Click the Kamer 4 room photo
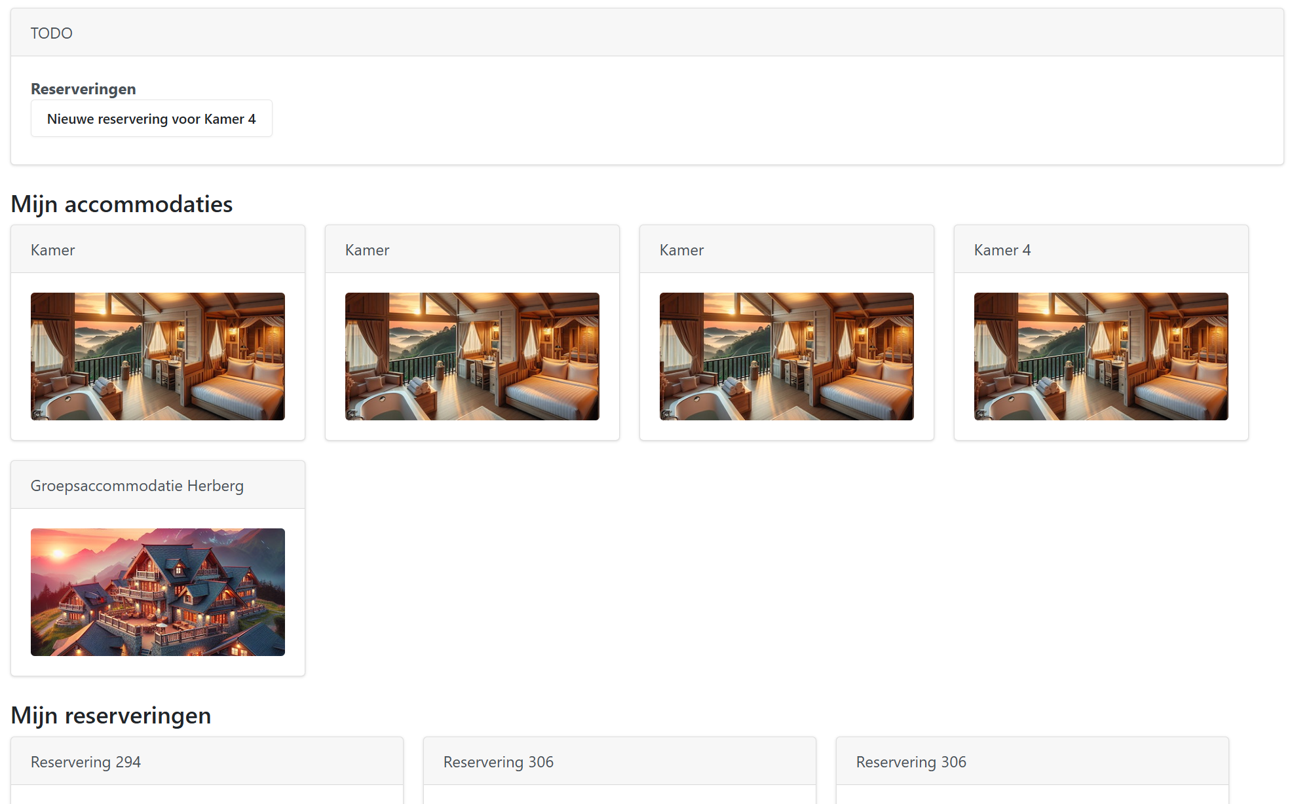This screenshot has height=804, width=1292. click(x=1101, y=356)
